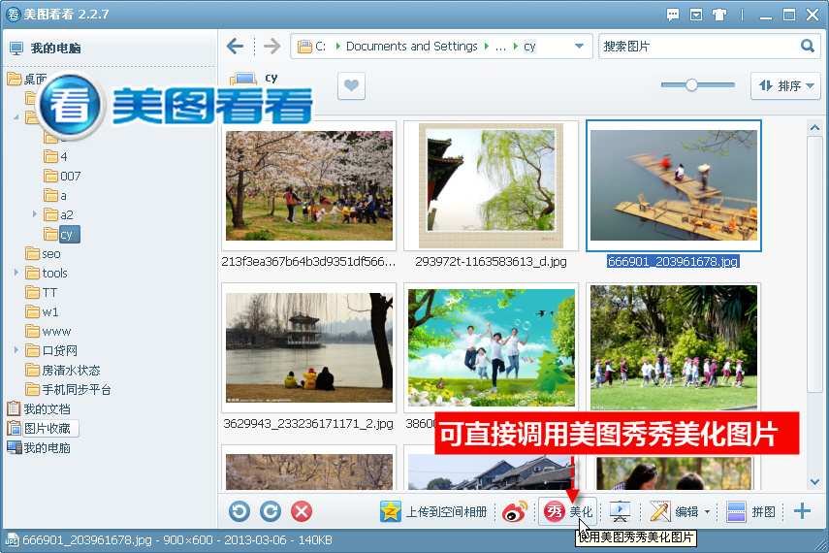The width and height of the screenshot is (829, 553).
Task: Select jumping family spring thumbnail
Action: click(492, 347)
